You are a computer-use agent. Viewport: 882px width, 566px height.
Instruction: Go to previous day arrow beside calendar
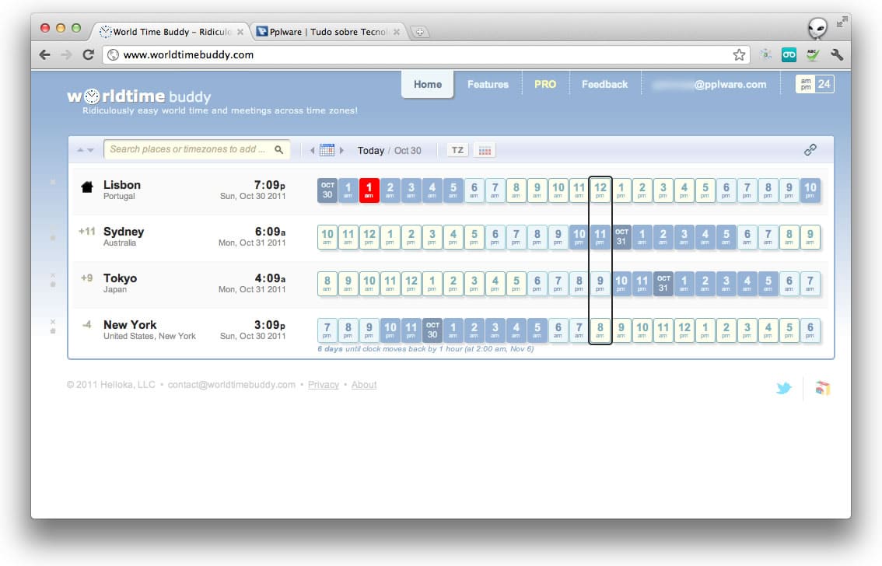pyautogui.click(x=312, y=150)
